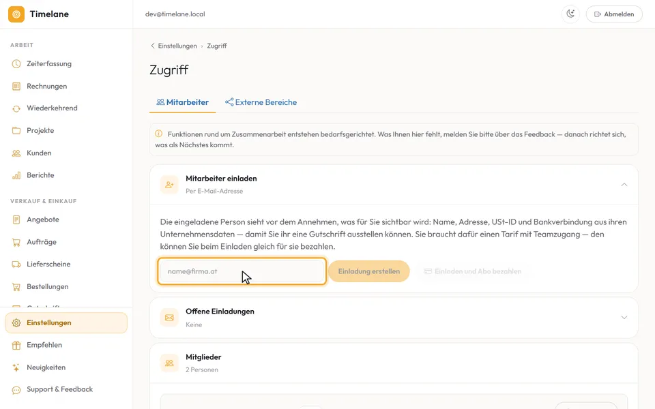The width and height of the screenshot is (655, 409).
Task: Toggle dark mode with the moon icon
Action: (570, 14)
